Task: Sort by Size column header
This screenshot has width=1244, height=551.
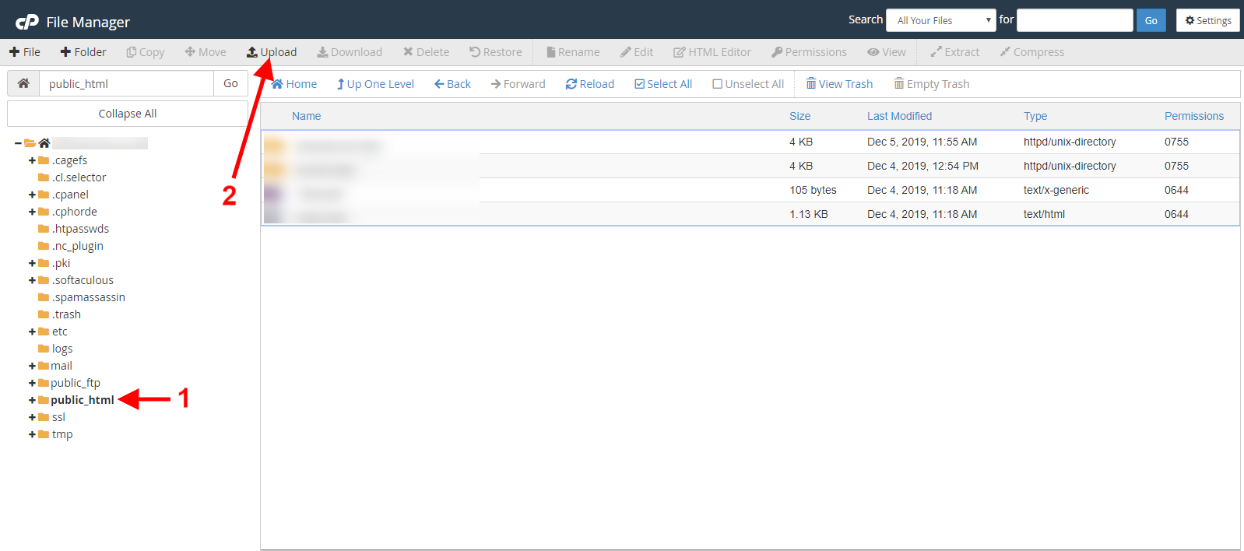Action: [800, 116]
